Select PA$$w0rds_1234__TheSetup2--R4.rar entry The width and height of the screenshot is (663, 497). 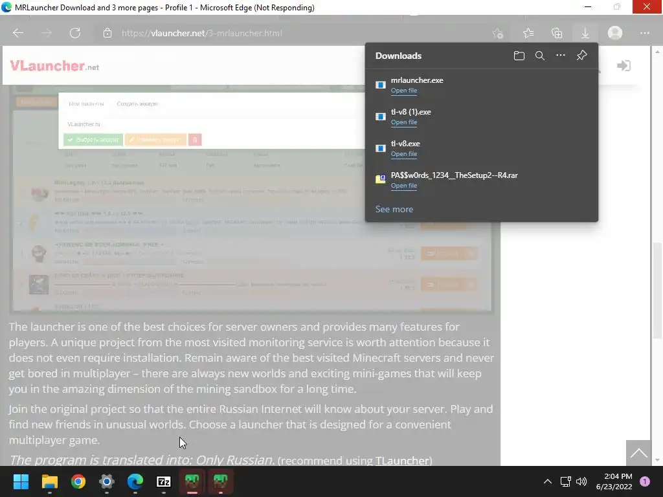[454, 175]
